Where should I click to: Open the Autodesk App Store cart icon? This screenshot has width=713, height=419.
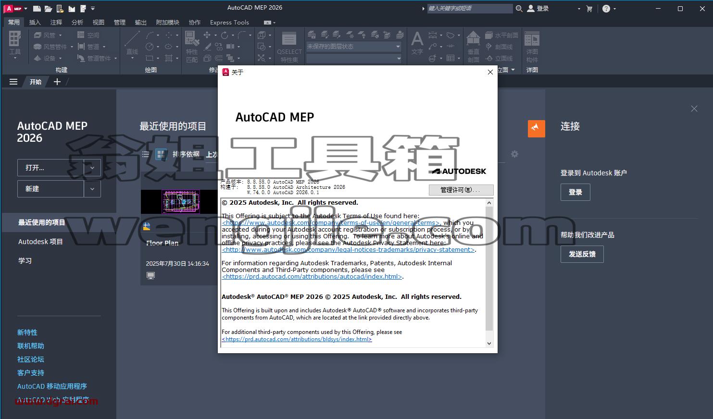(x=589, y=8)
